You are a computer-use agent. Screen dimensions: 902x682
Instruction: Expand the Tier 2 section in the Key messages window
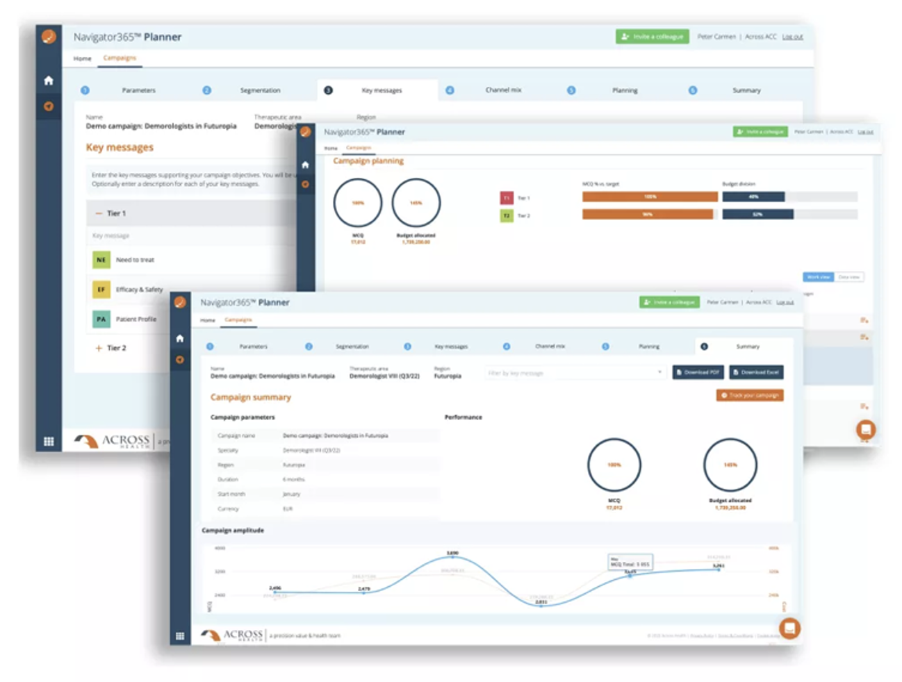pyautogui.click(x=99, y=348)
